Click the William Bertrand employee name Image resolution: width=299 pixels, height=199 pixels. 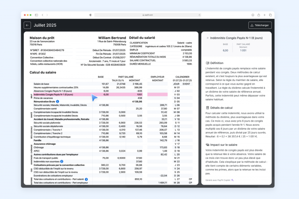(112, 38)
